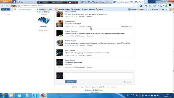
Task: Click Firefox icon in the taskbar
Action: [43, 96]
